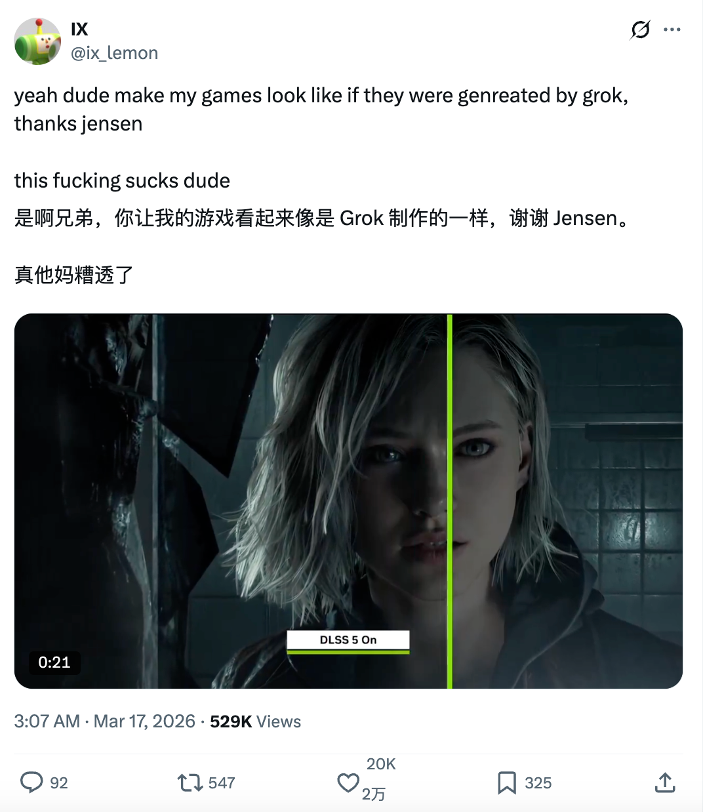Viewport: 703px width, 812px height.
Task: Open the IX profile avatar
Action: click(x=37, y=41)
